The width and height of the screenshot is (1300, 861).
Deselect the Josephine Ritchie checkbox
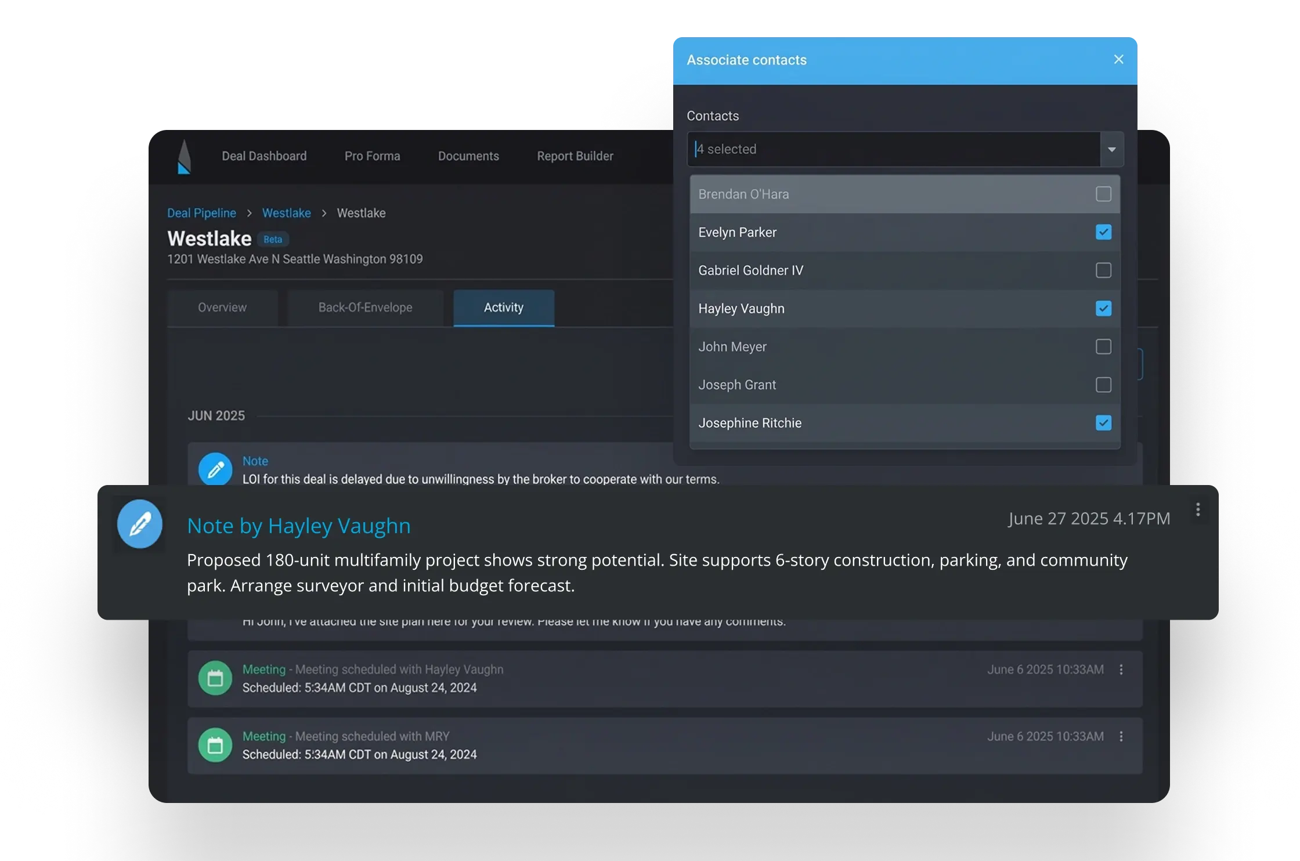tap(1103, 423)
